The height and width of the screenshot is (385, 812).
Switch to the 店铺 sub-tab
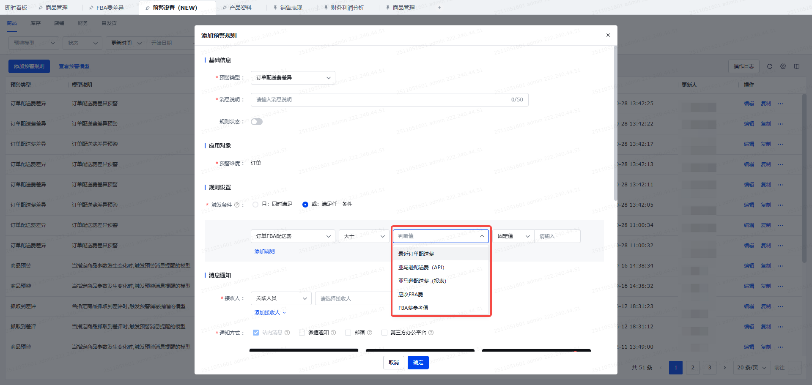point(59,23)
